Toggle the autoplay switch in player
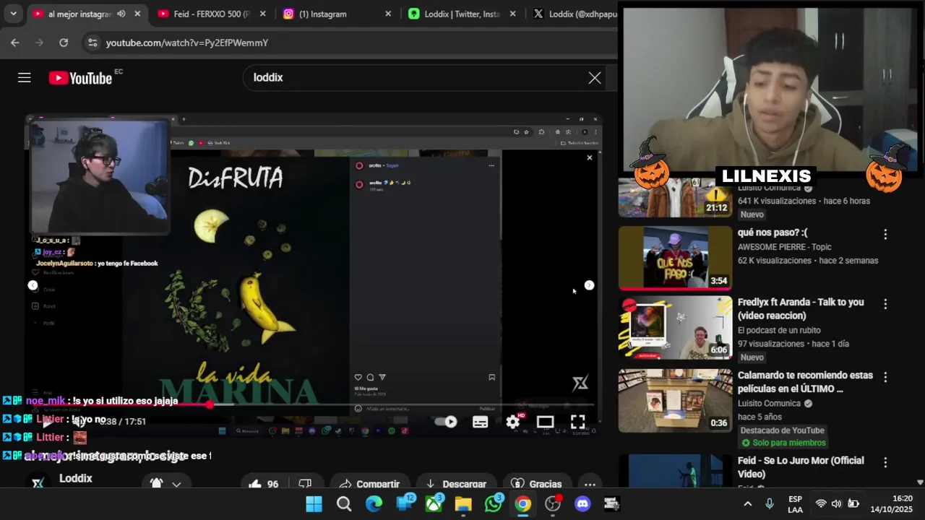The height and width of the screenshot is (520, 925). point(446,422)
